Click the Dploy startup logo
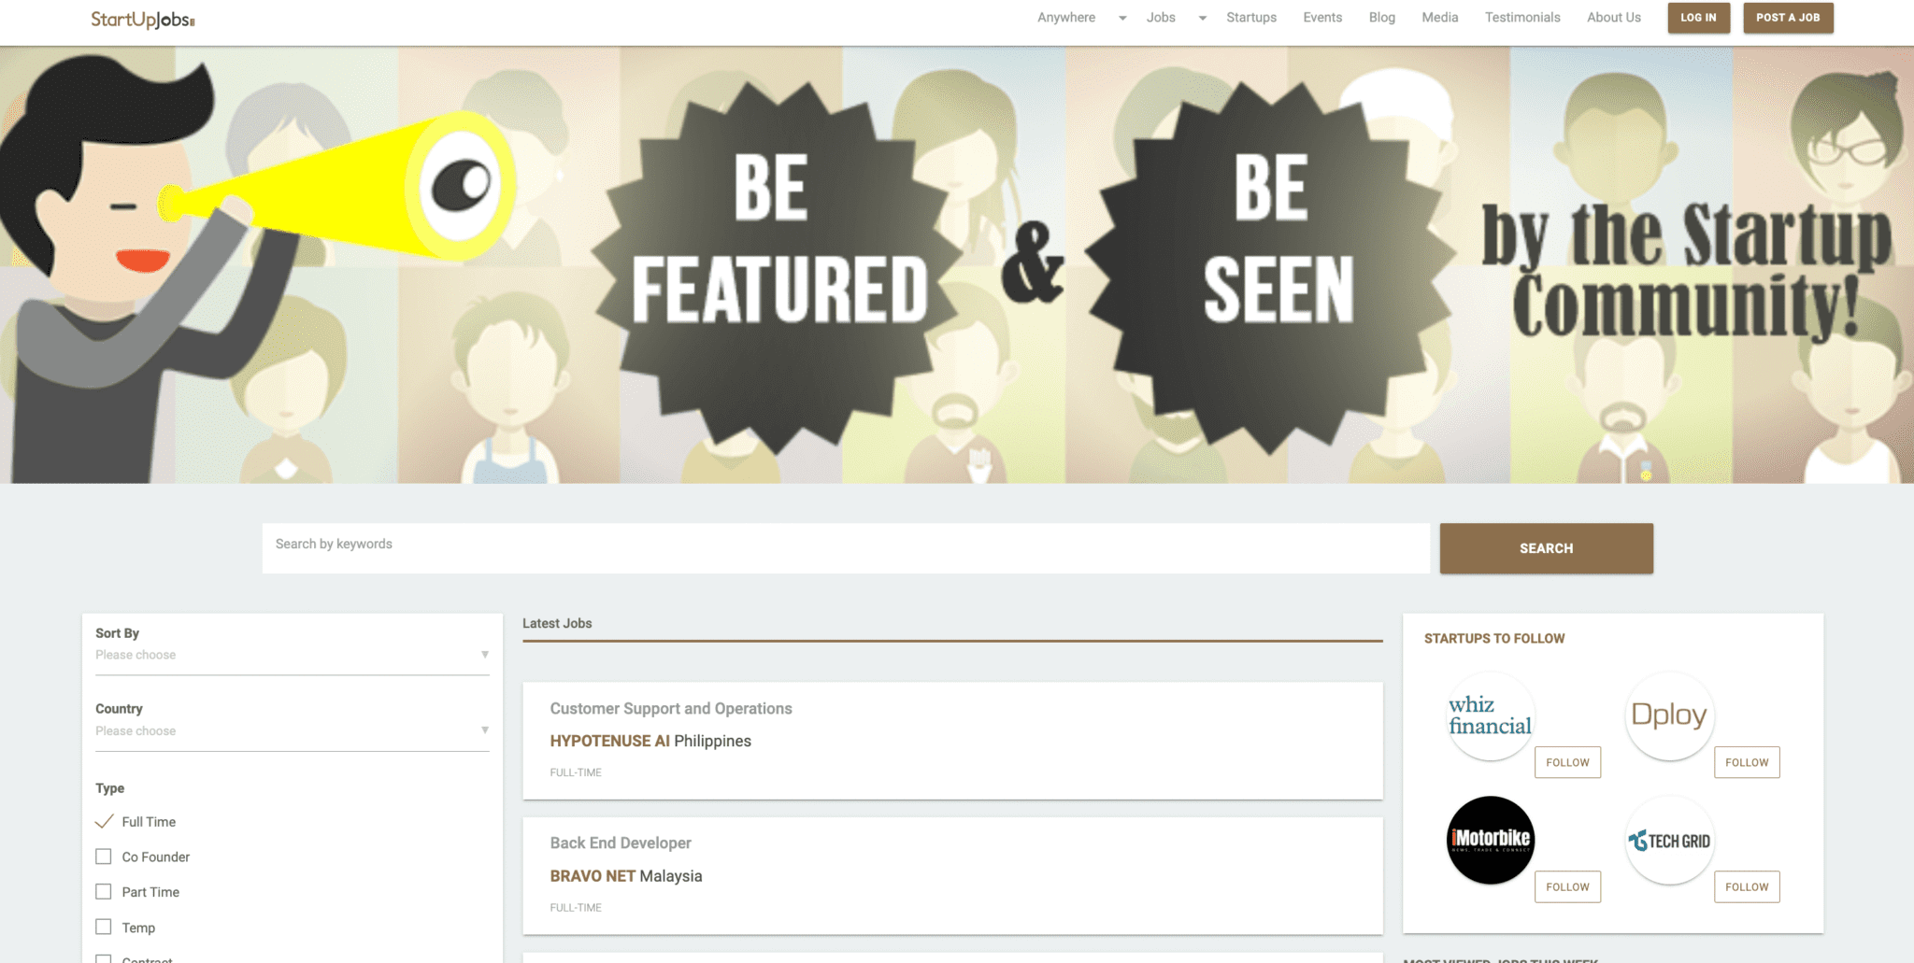This screenshot has width=1914, height=963. (x=1669, y=715)
